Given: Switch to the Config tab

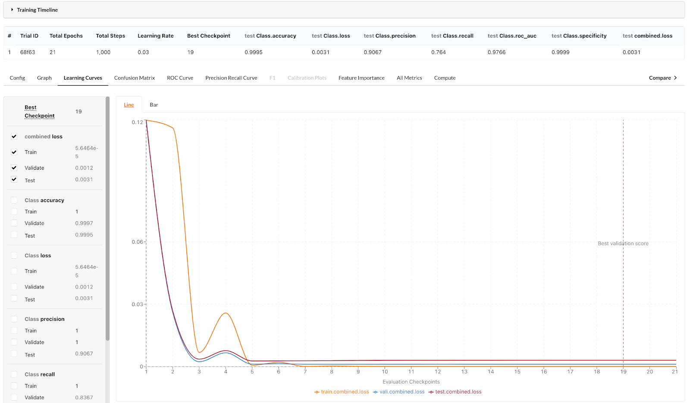Looking at the screenshot, I should (x=17, y=78).
